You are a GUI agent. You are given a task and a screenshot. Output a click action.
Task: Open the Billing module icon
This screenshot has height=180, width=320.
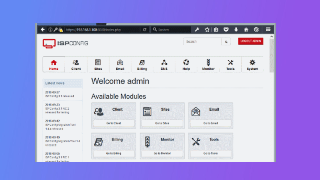(142, 62)
